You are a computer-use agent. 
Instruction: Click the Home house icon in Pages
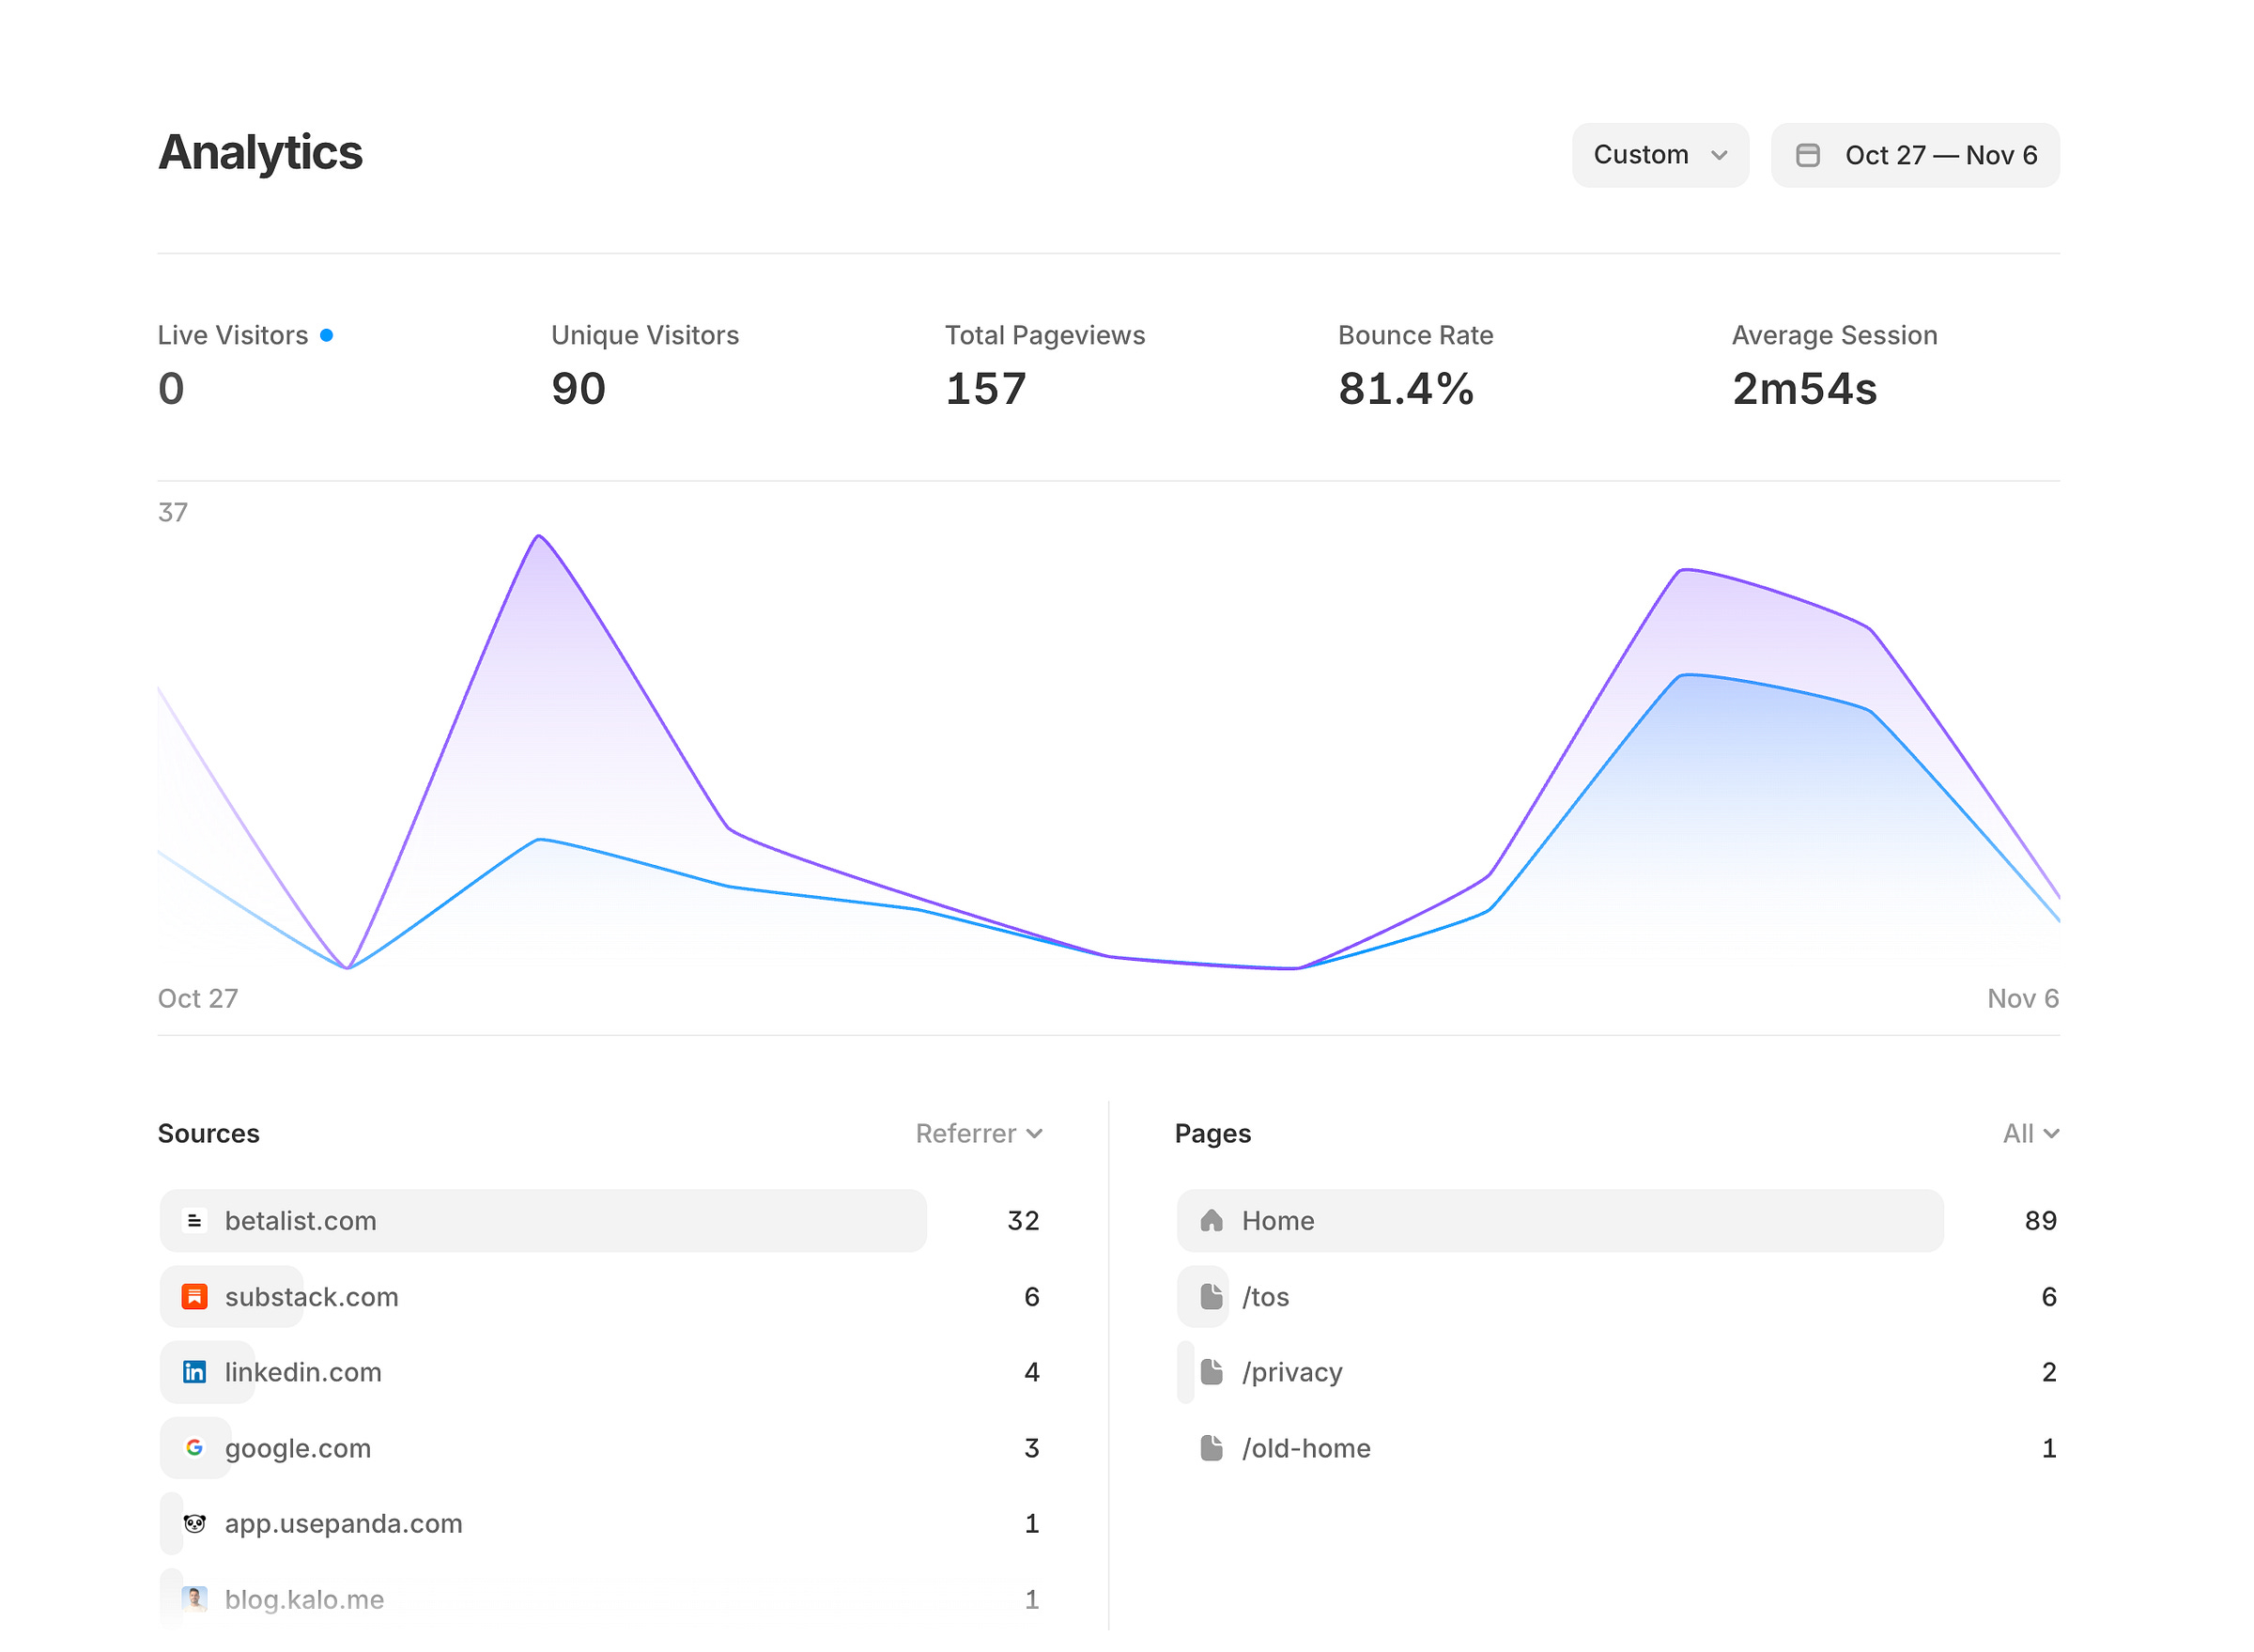[1212, 1221]
